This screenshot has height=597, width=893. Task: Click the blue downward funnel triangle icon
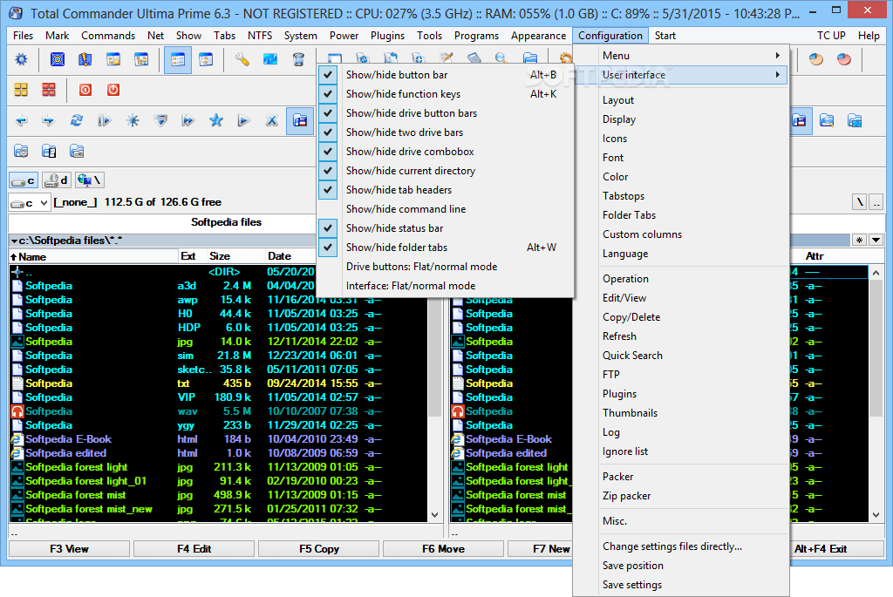coord(160,120)
